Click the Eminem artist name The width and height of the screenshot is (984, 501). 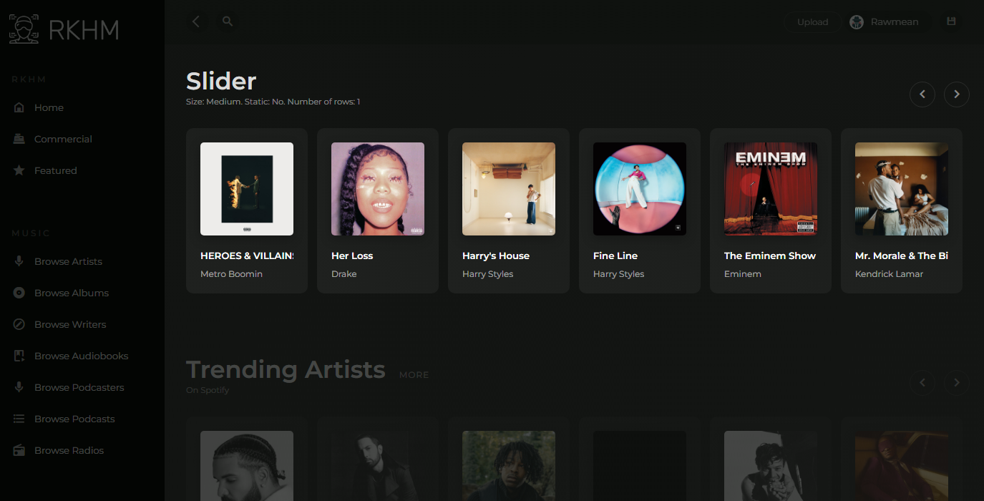[x=743, y=274]
